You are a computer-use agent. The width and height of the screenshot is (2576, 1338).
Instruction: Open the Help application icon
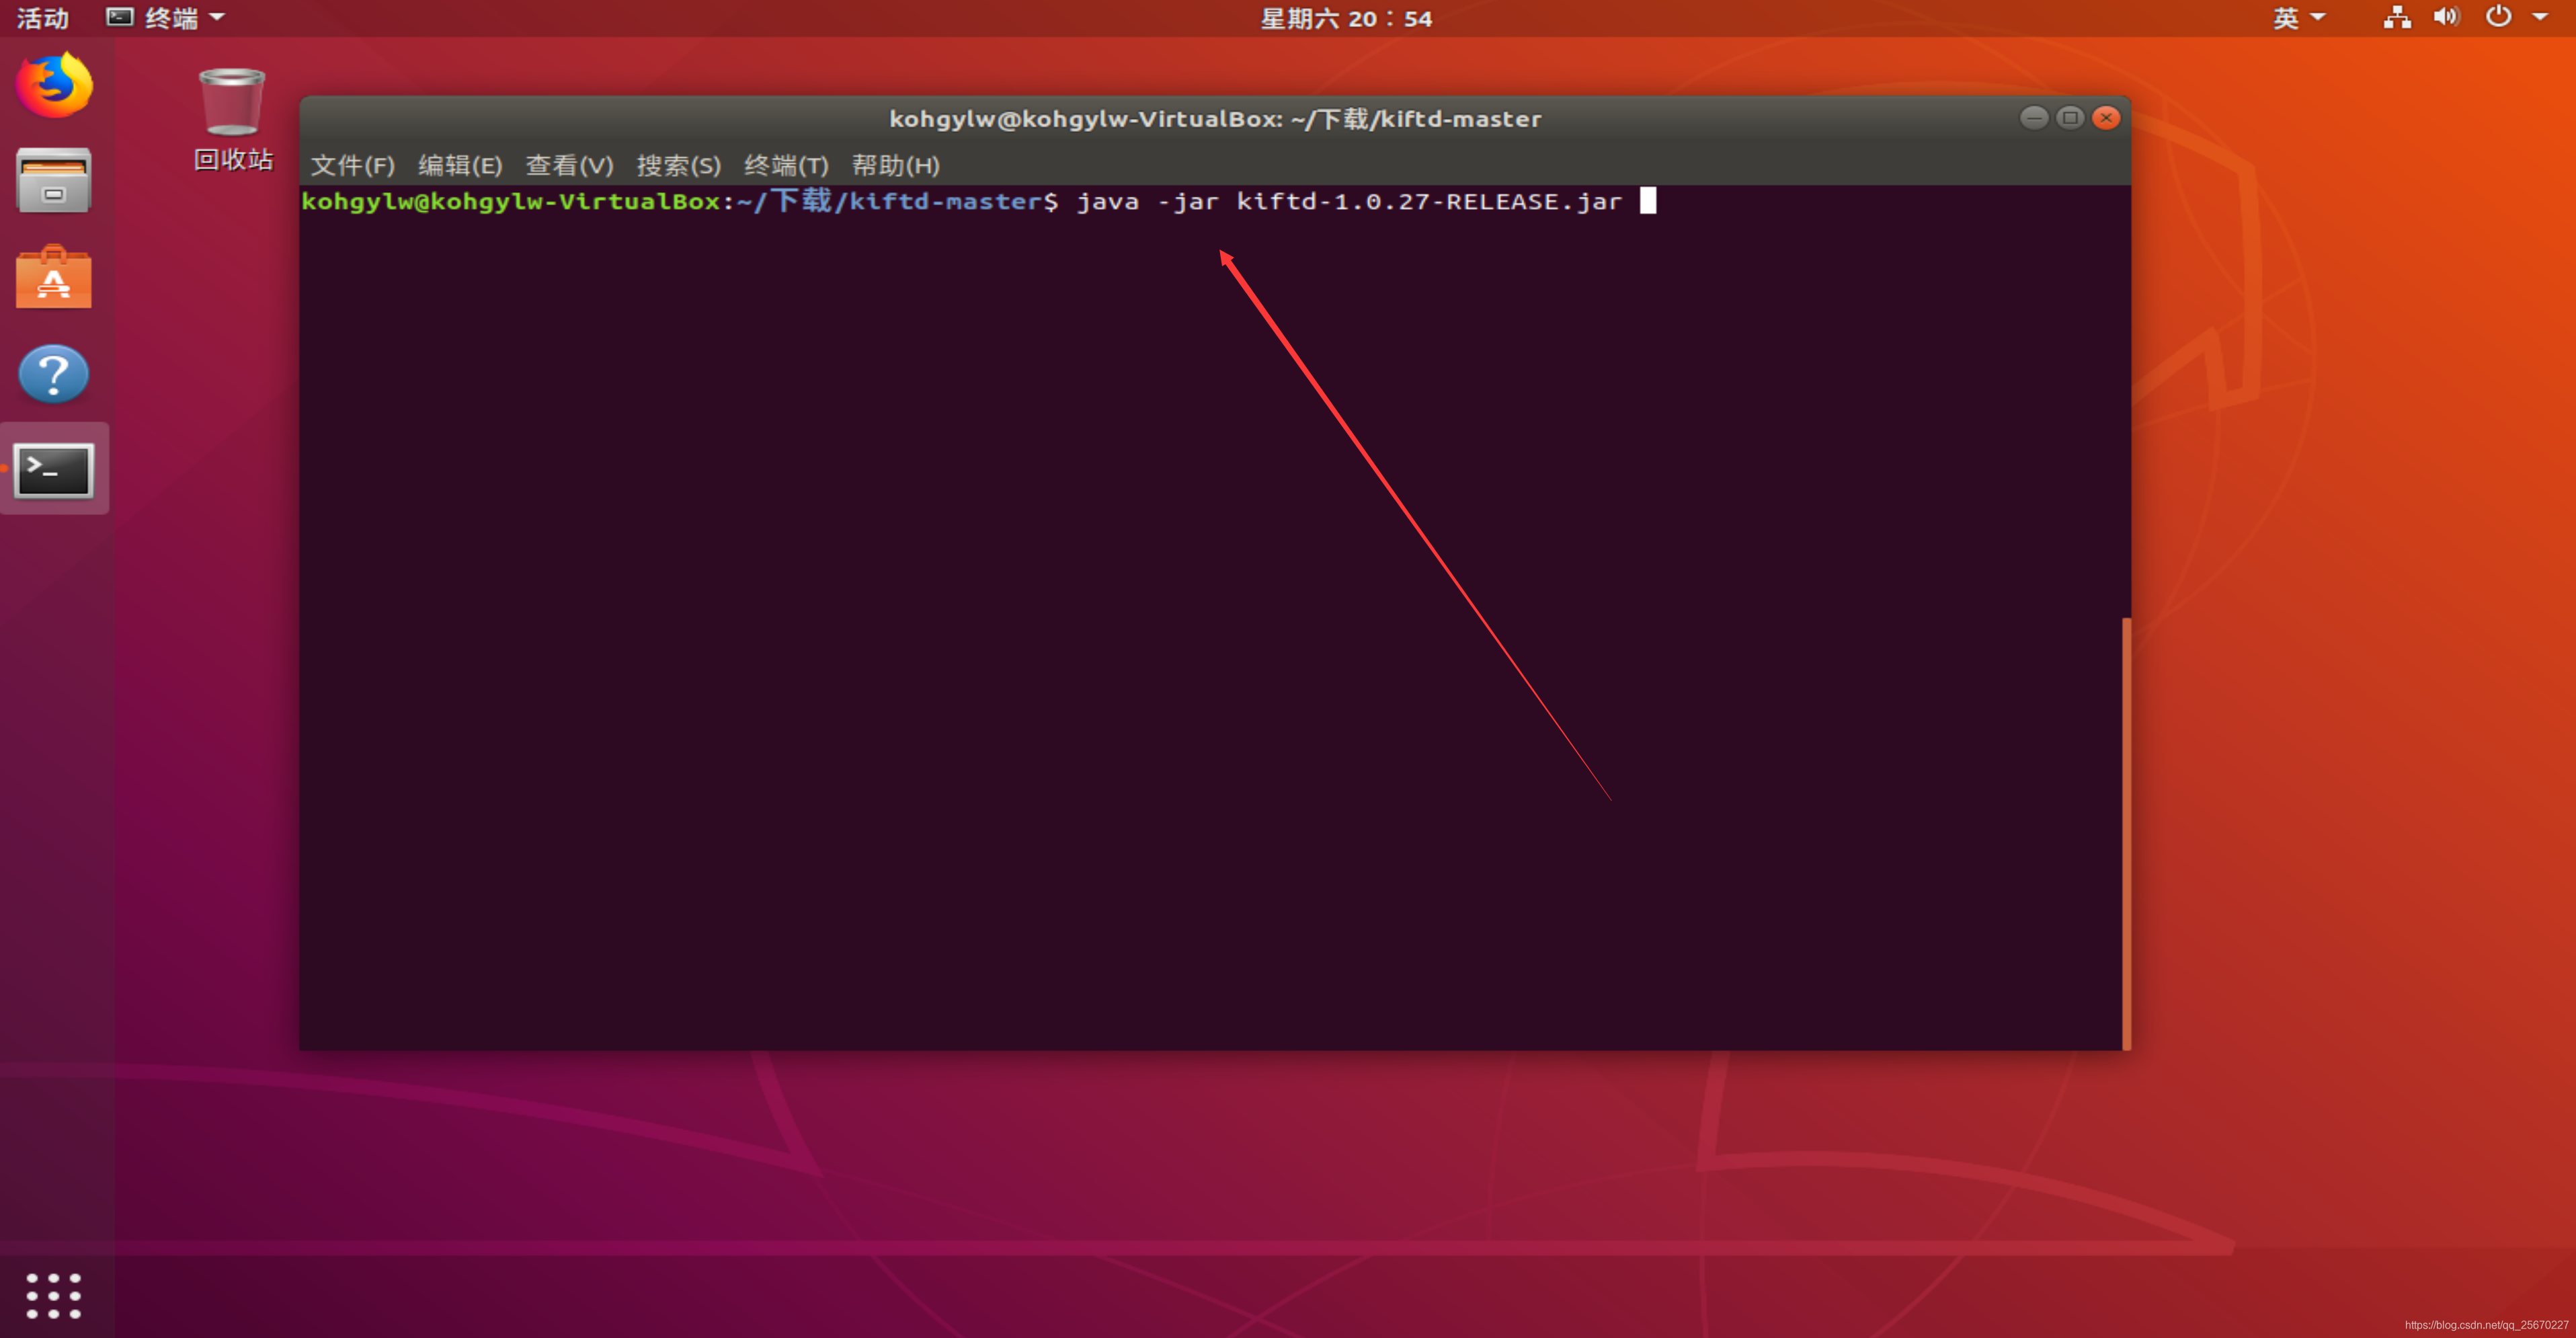(53, 374)
